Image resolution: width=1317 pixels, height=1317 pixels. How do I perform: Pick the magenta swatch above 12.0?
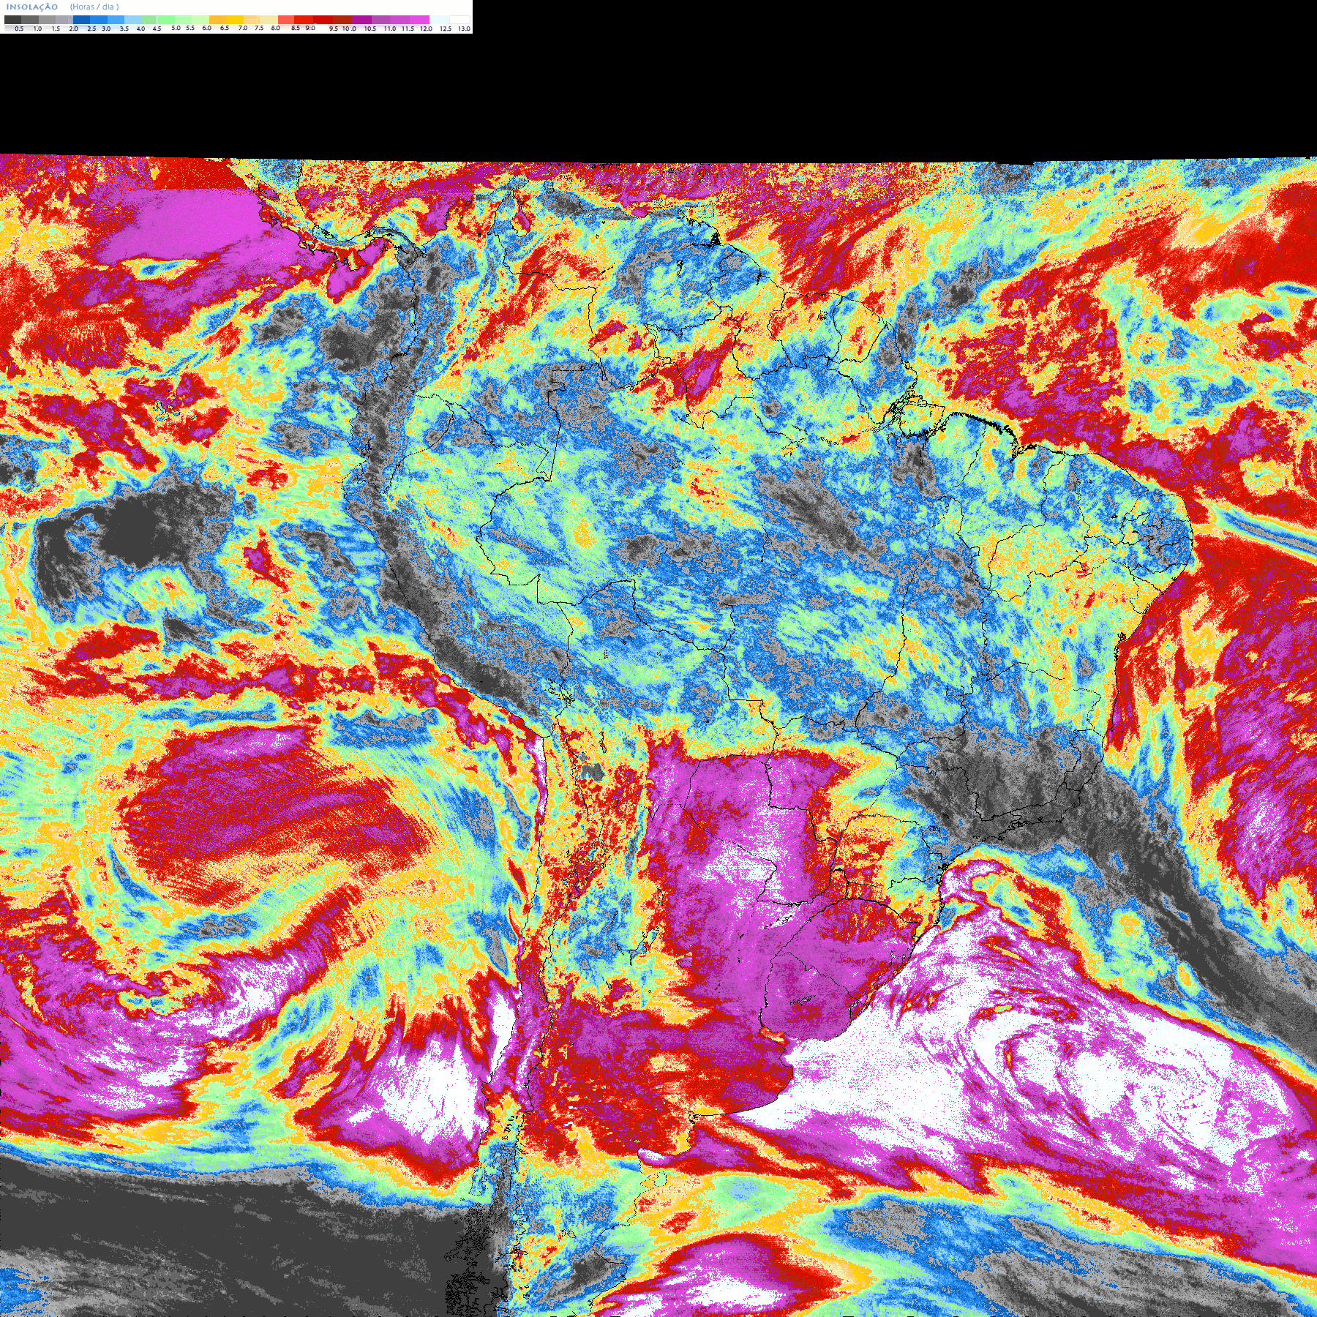[420, 20]
